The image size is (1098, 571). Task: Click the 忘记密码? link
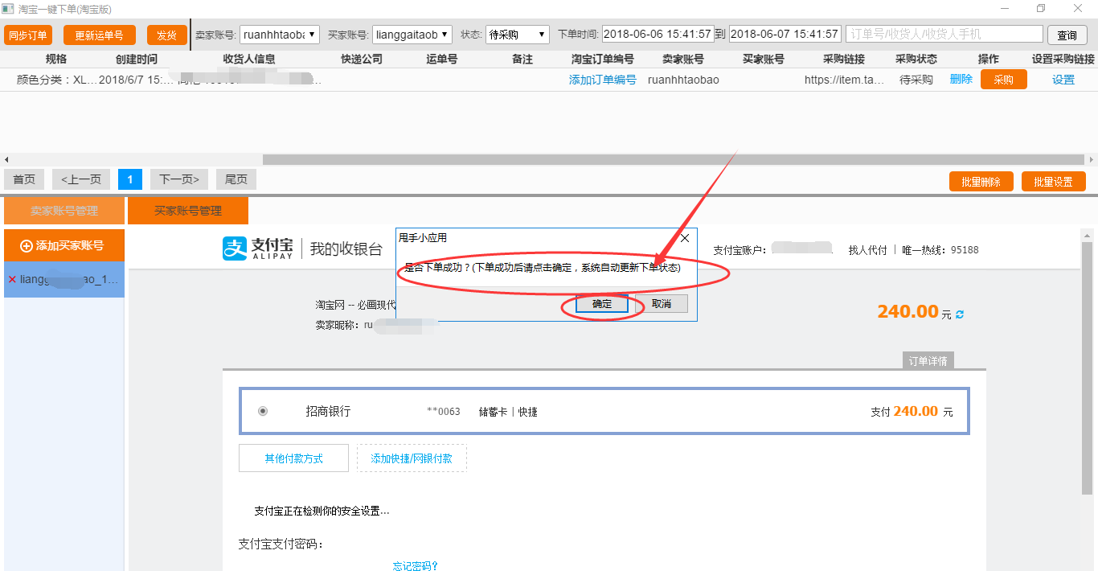[416, 565]
